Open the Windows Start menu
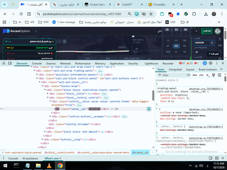 [5, 165]
